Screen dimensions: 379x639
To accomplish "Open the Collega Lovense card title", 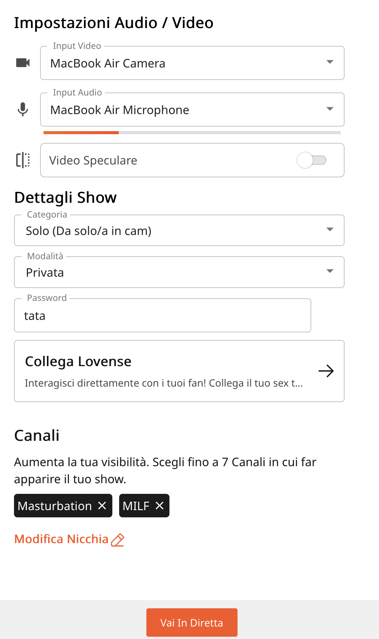I will pos(78,362).
